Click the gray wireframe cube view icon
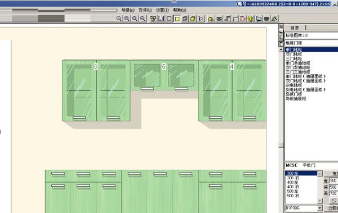The width and height of the screenshot is (338, 213). 185,19
